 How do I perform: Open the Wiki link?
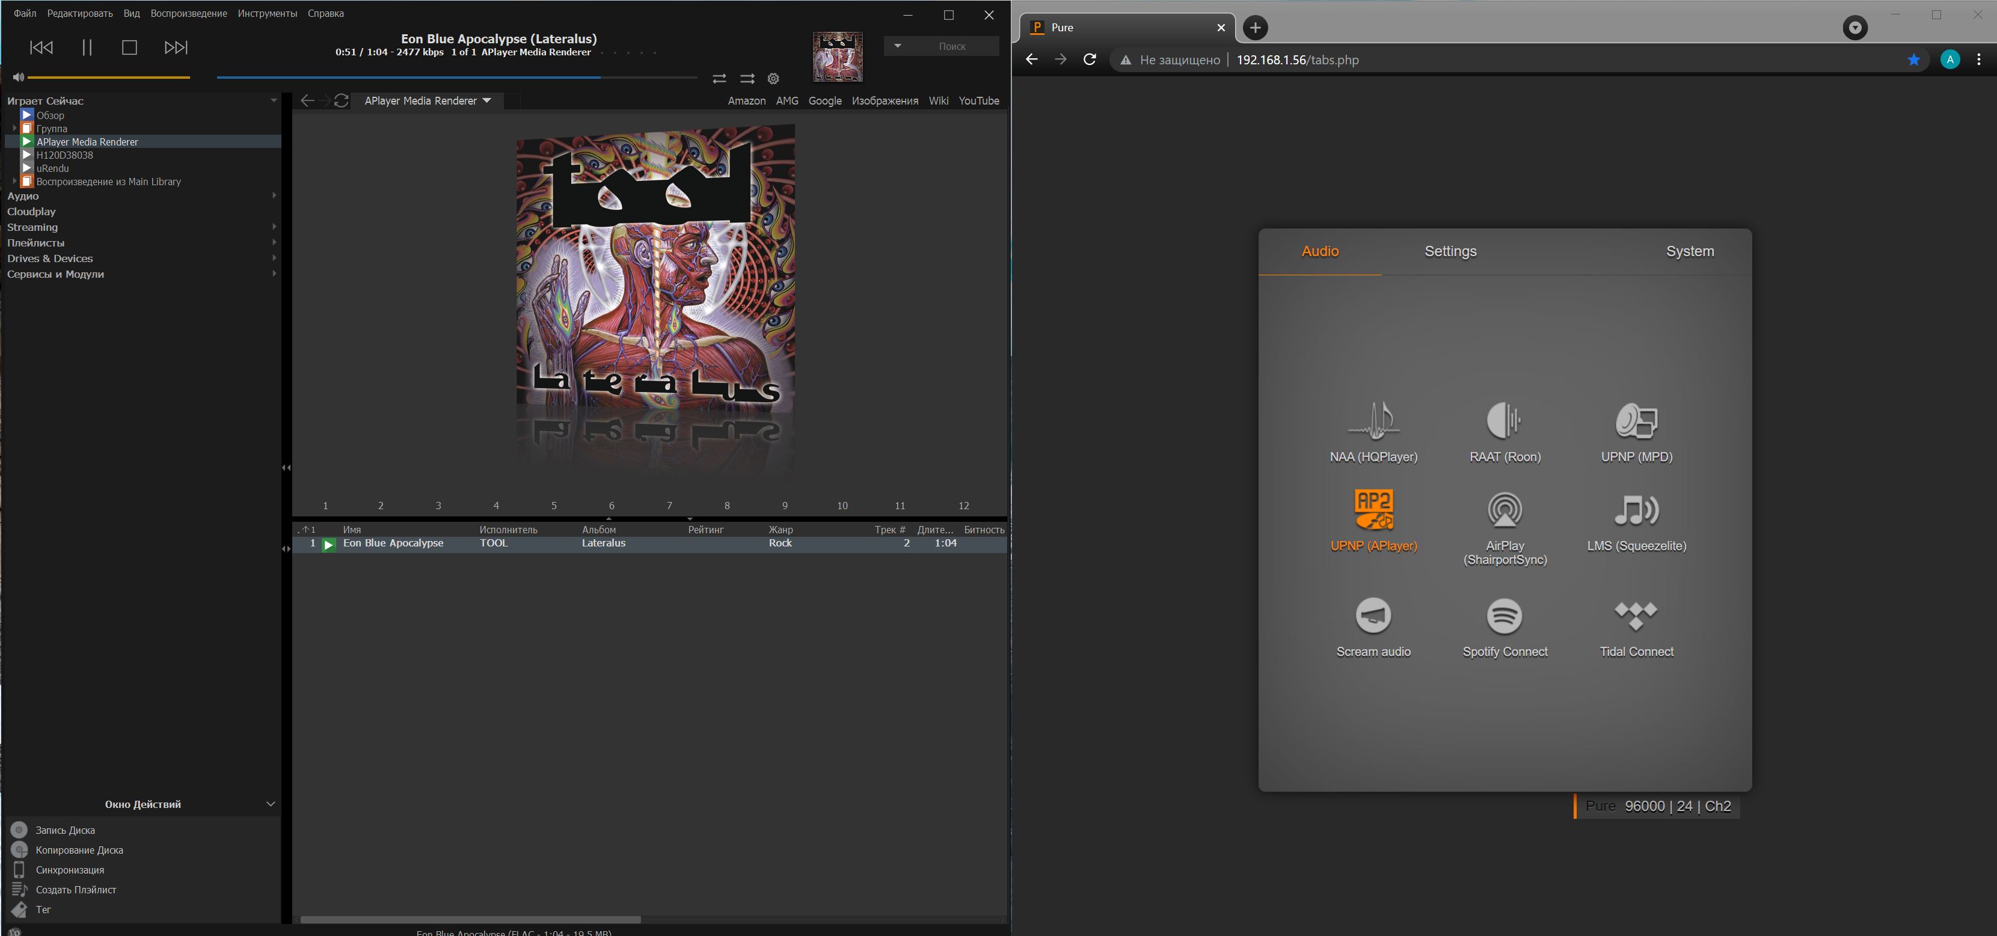tap(938, 101)
